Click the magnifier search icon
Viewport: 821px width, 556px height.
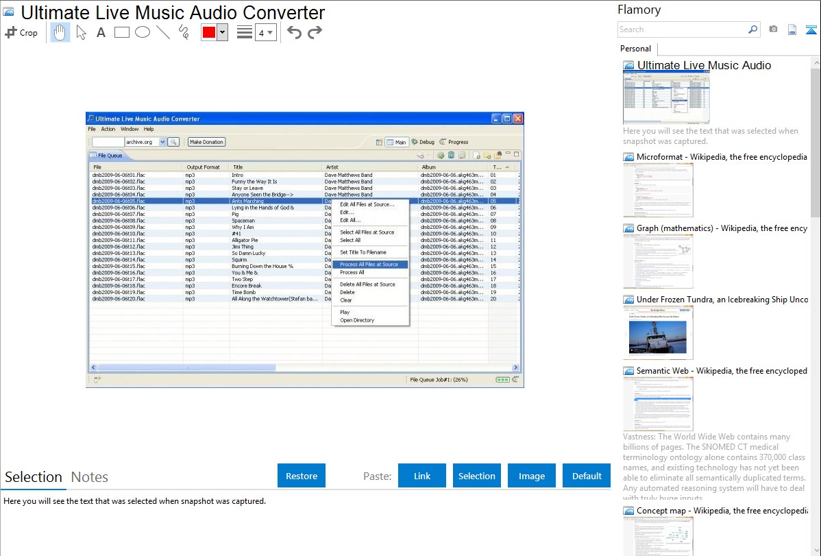pyautogui.click(x=752, y=29)
